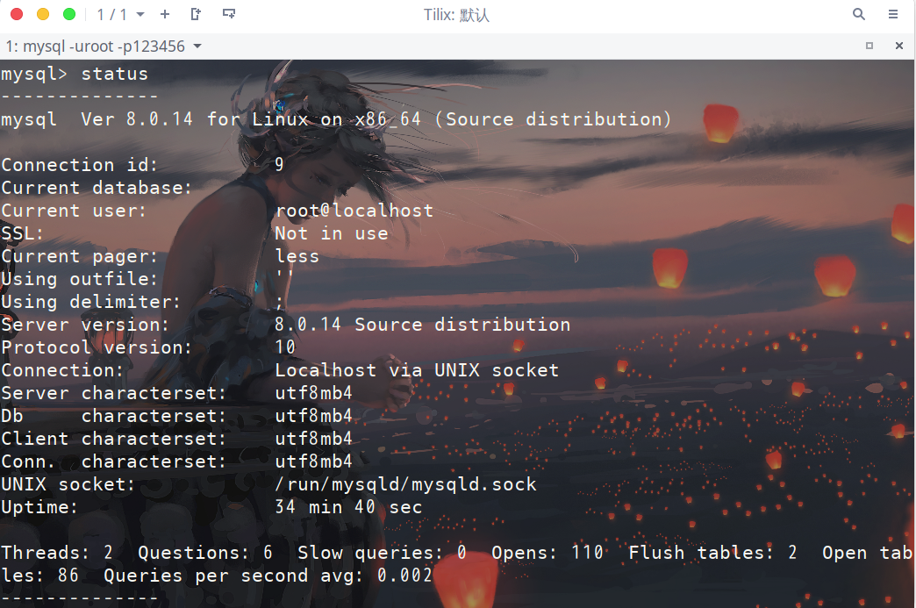Click the 'root@localhost' current user value
Image resolution: width=916 pixels, height=608 pixels.
click(x=354, y=211)
